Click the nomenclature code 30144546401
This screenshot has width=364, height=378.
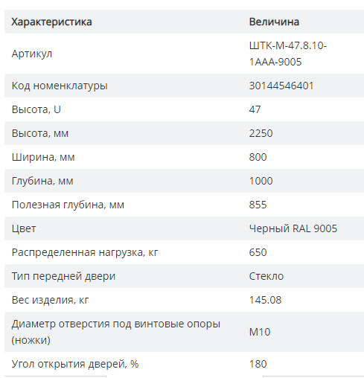(281, 86)
